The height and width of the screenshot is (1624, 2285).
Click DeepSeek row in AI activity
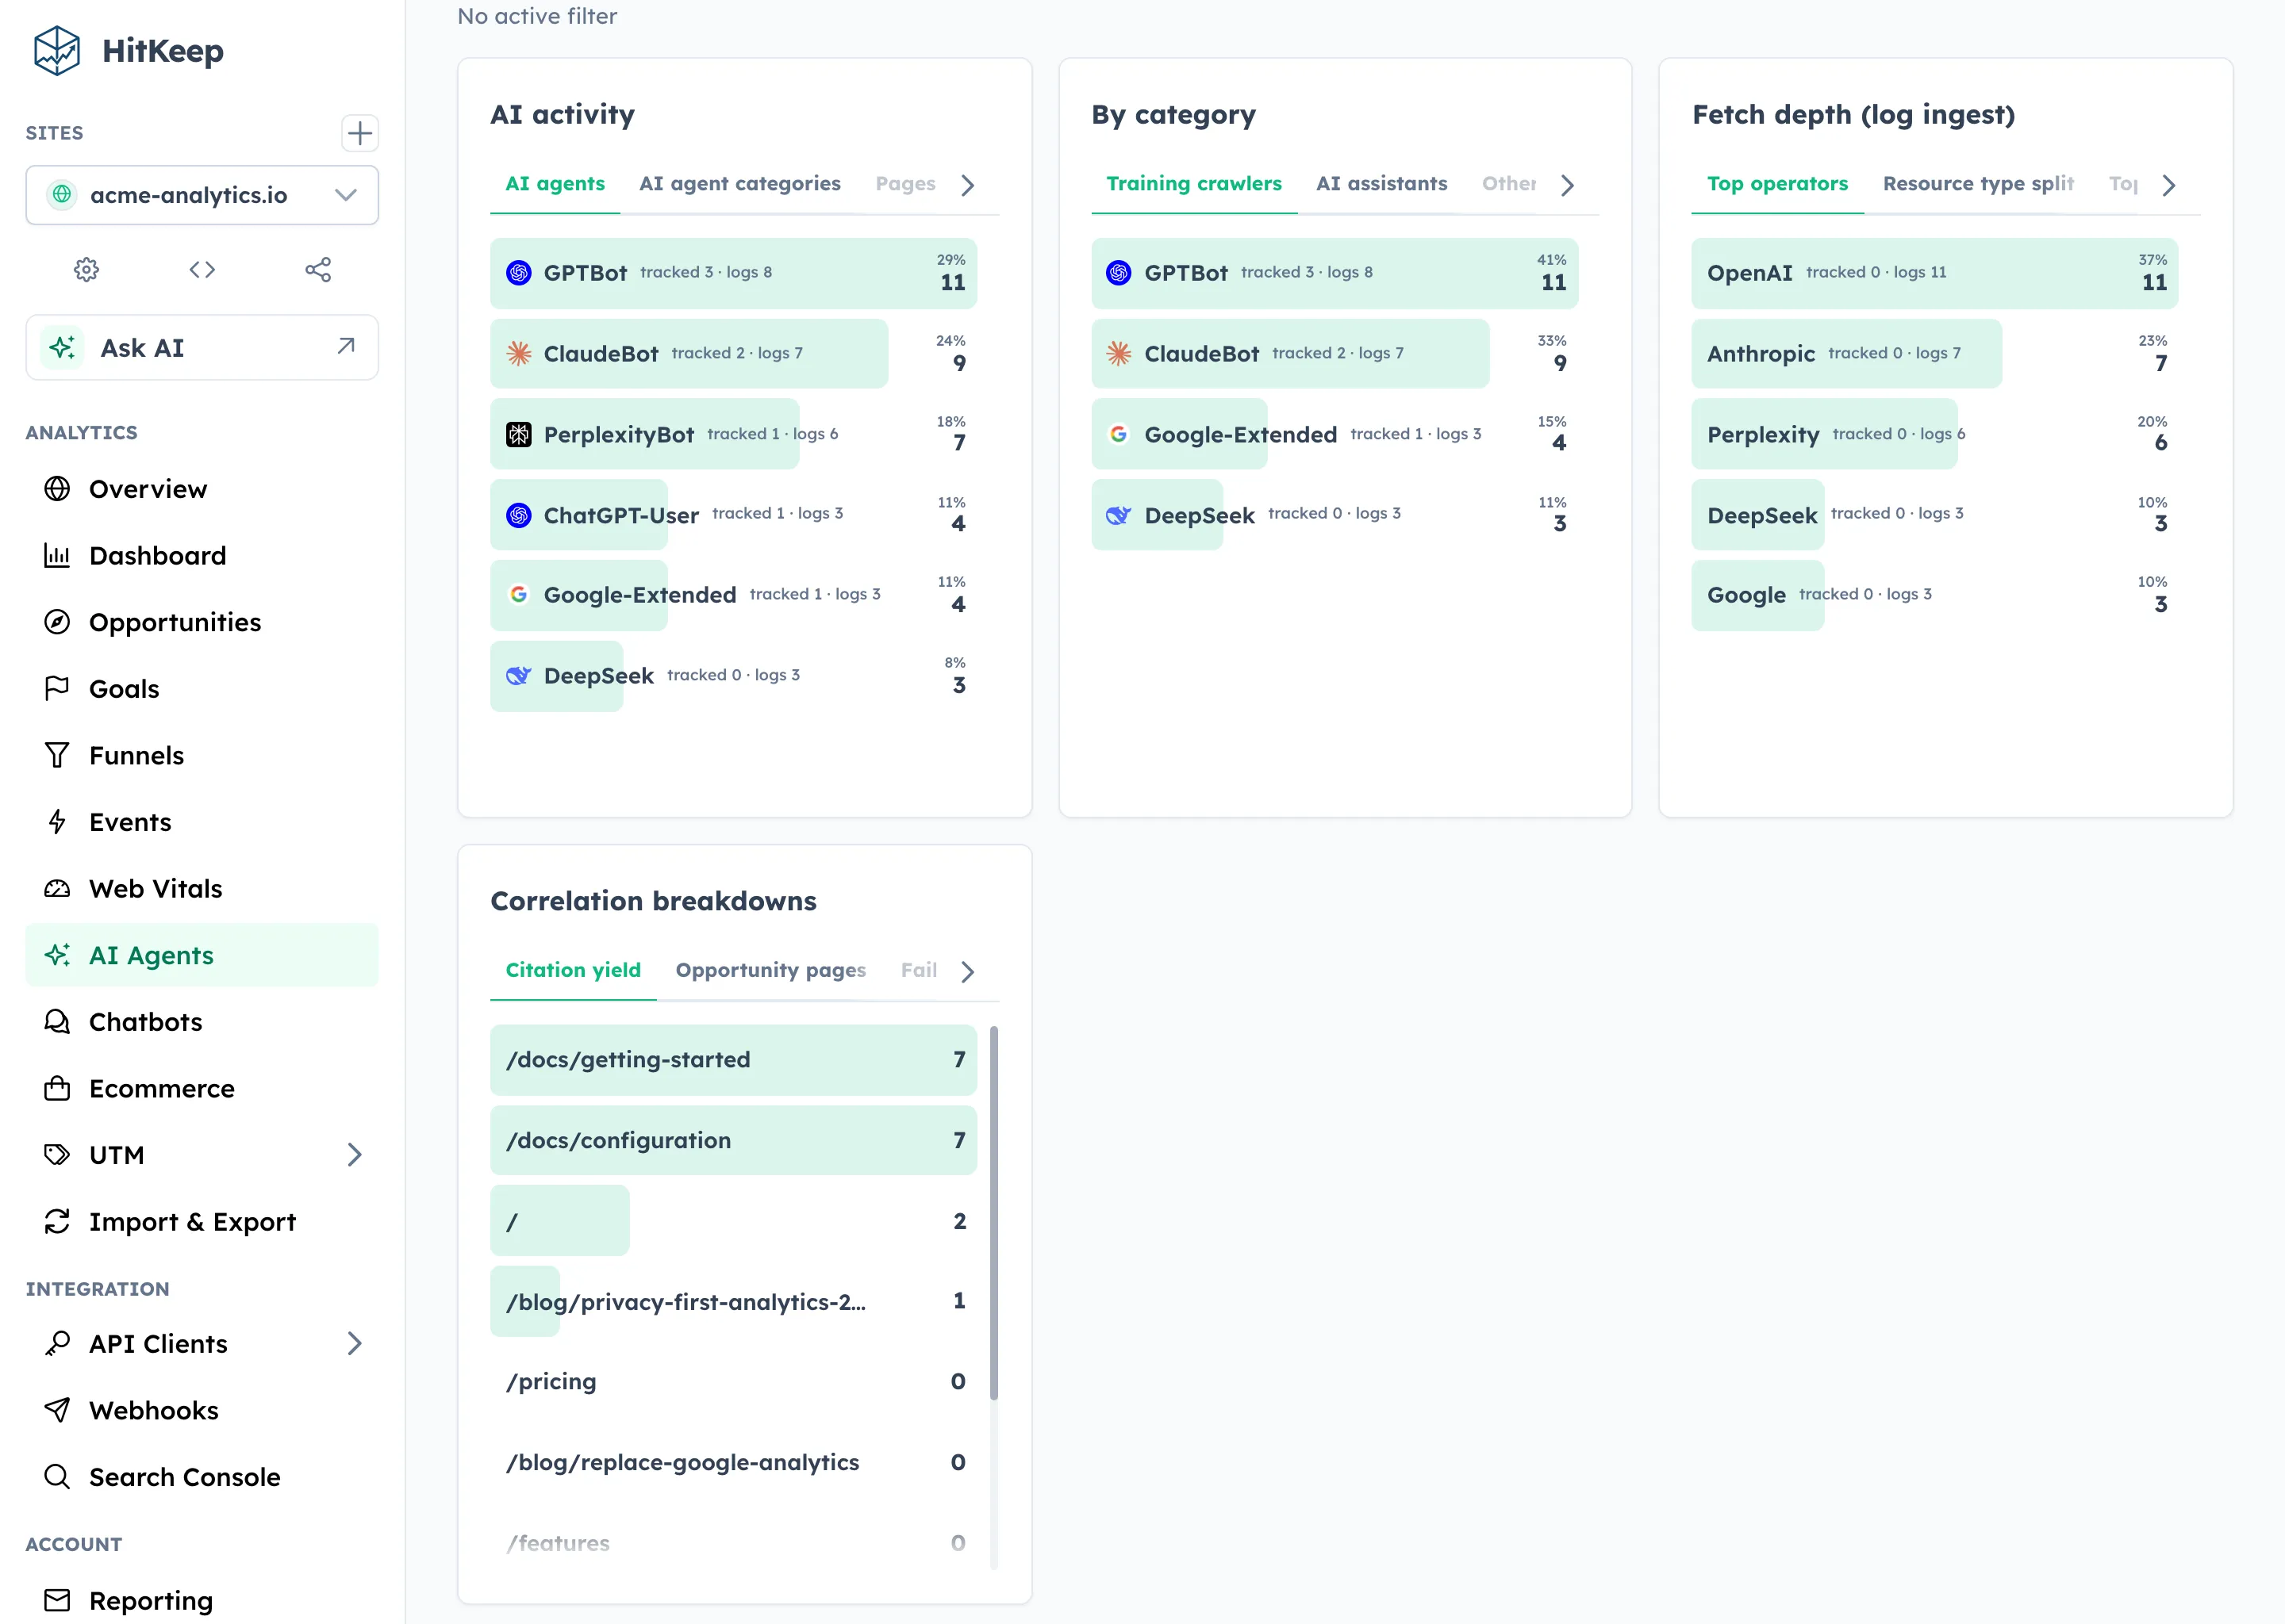point(733,676)
